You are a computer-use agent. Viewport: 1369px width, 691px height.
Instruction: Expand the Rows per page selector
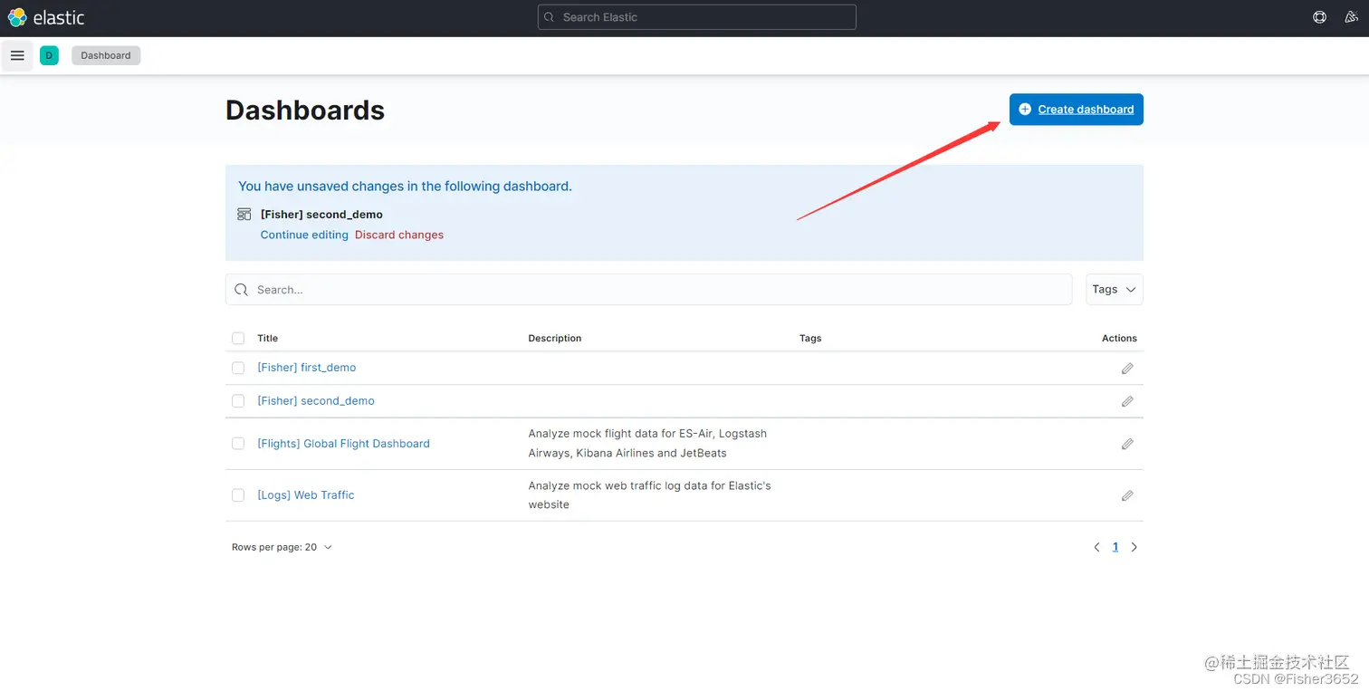coord(282,547)
